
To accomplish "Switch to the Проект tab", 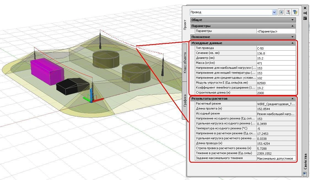I will pyautogui.click(x=185, y=25).
